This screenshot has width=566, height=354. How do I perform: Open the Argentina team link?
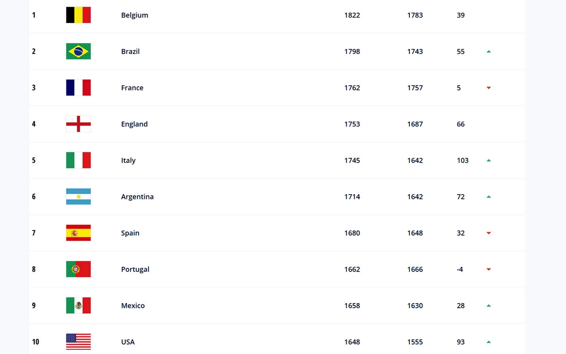click(137, 197)
